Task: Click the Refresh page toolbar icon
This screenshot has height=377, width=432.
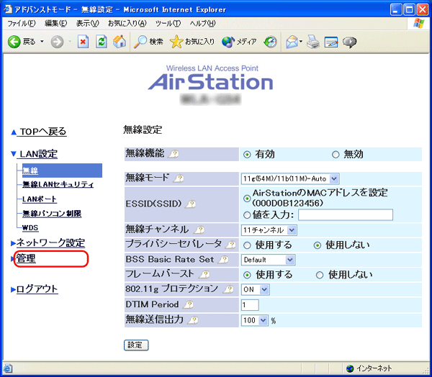Action: [x=102, y=42]
